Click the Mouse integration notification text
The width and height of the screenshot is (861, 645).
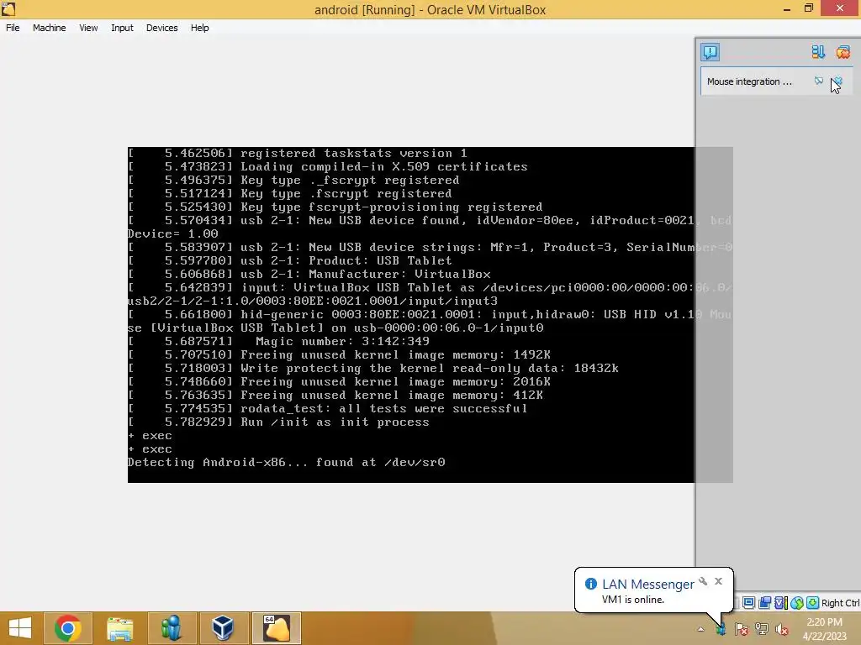coord(749,81)
